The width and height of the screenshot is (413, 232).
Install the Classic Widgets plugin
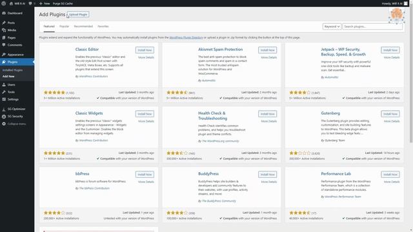(145, 114)
